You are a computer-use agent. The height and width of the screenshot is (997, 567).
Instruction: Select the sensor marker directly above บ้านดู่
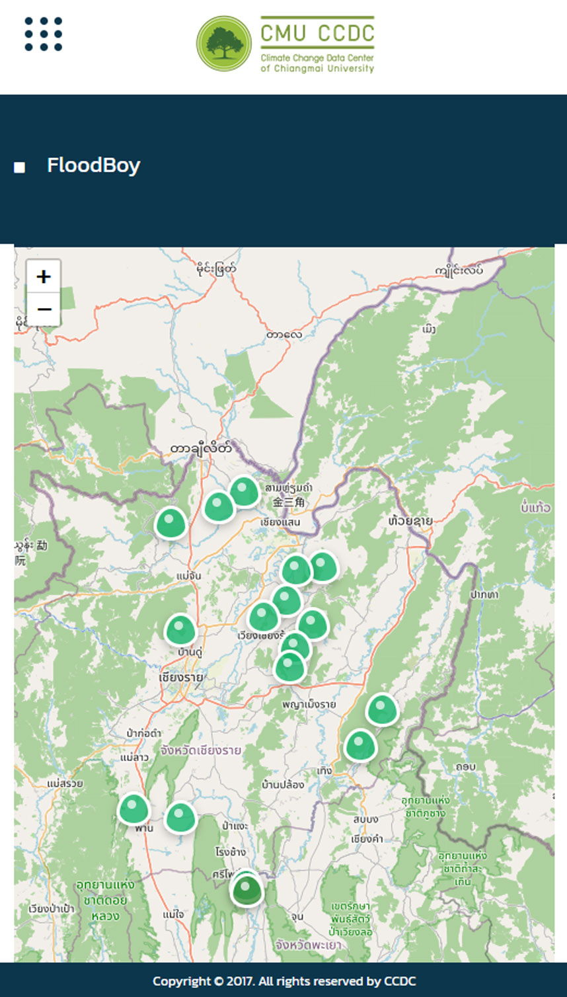coord(180,630)
